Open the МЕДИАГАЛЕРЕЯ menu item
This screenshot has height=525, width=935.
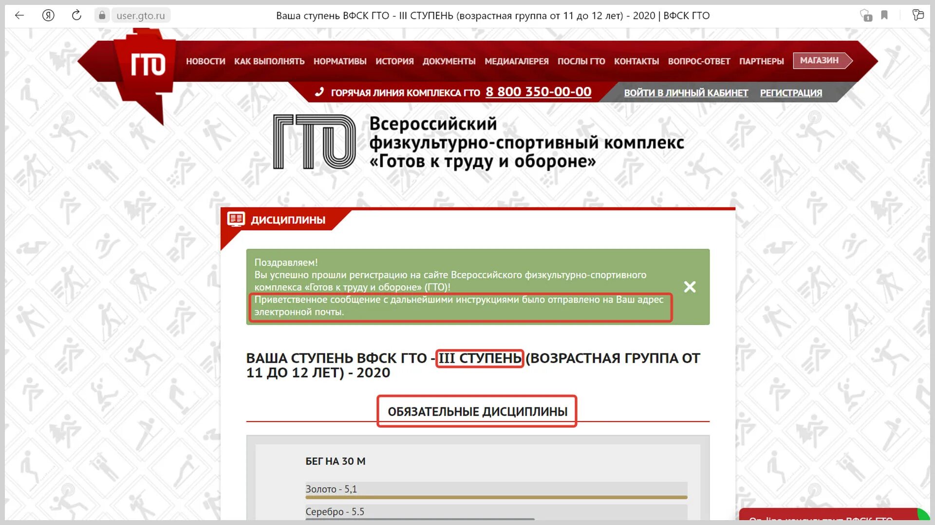(x=517, y=61)
